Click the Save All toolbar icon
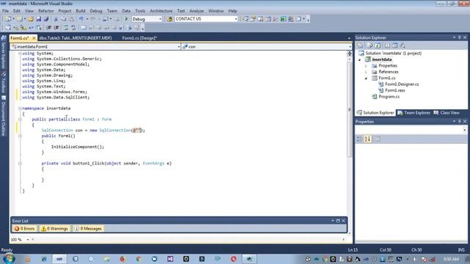Screen dimensions: 470x264 46,19
